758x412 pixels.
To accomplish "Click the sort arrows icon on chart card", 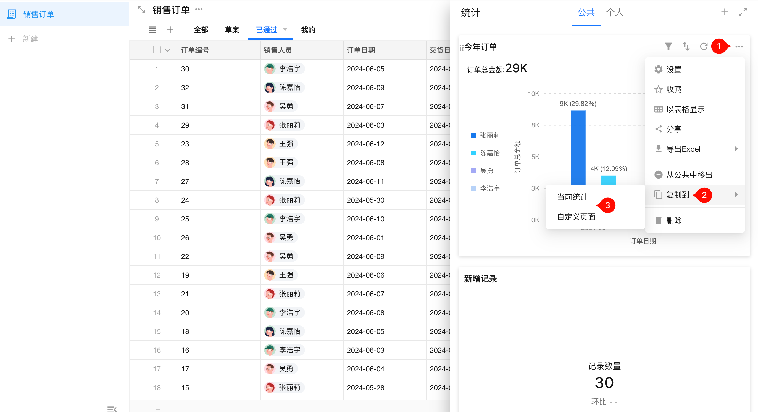I will (x=686, y=46).
